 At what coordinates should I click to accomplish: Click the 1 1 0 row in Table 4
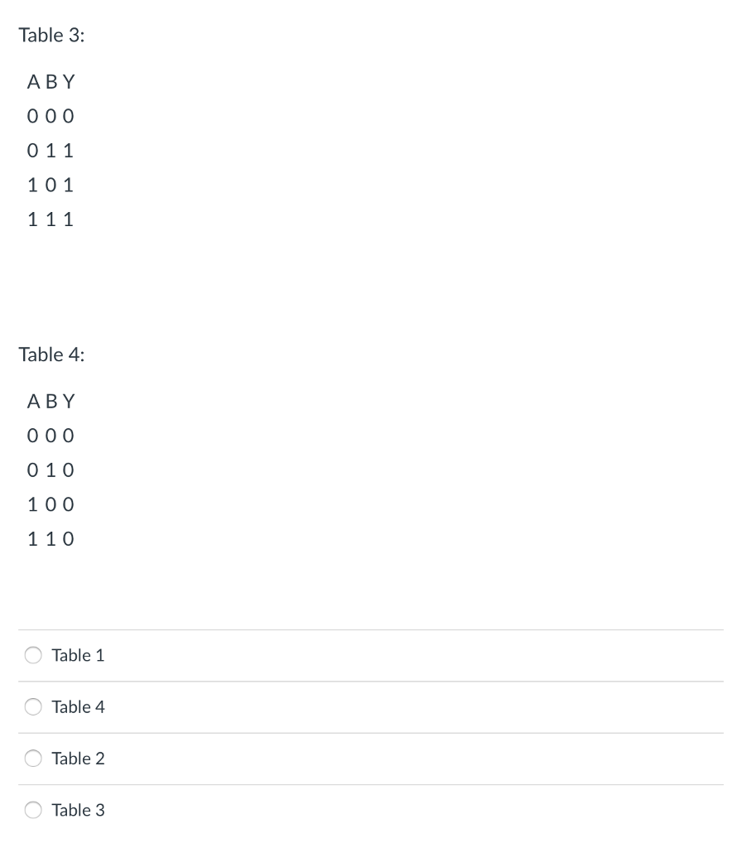pyautogui.click(x=51, y=538)
